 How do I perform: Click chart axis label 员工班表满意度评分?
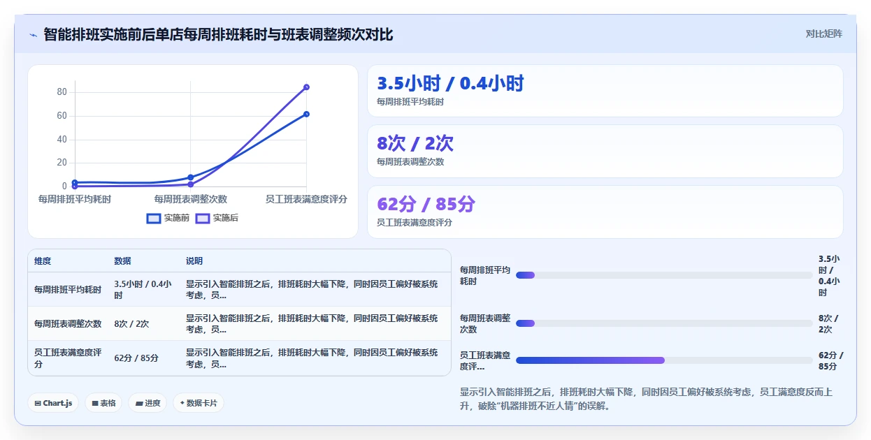(306, 199)
